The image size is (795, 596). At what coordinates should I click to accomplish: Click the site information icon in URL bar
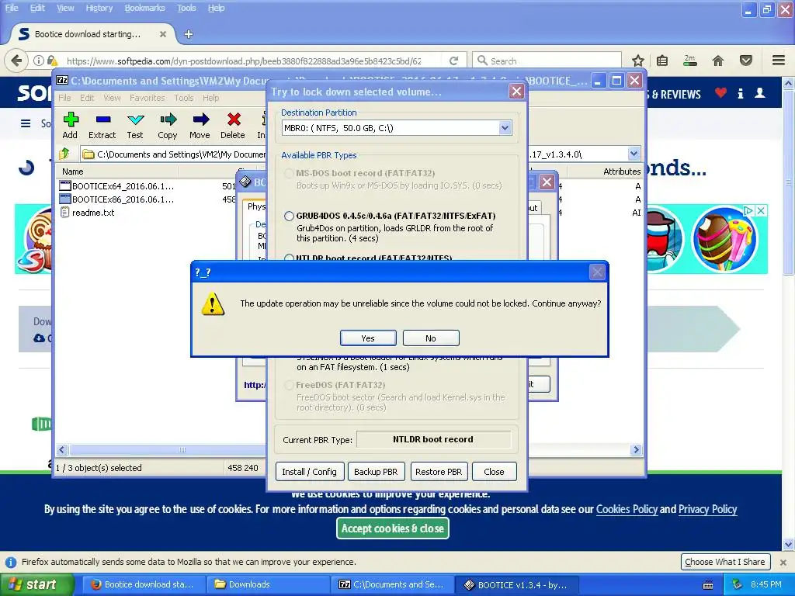39,61
